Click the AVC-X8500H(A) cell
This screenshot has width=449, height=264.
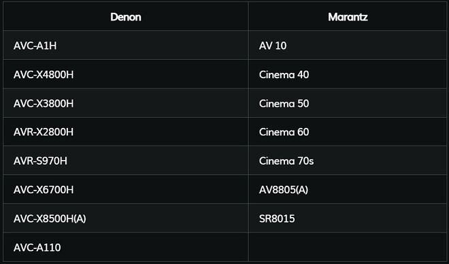pyautogui.click(x=126, y=218)
